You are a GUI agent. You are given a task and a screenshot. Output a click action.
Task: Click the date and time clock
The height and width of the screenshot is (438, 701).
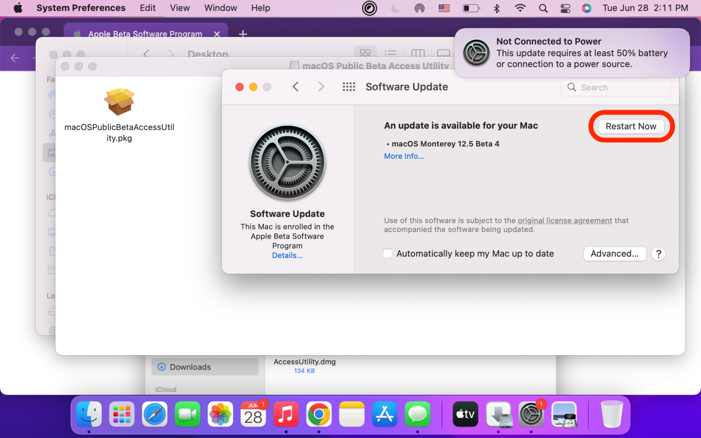click(645, 8)
